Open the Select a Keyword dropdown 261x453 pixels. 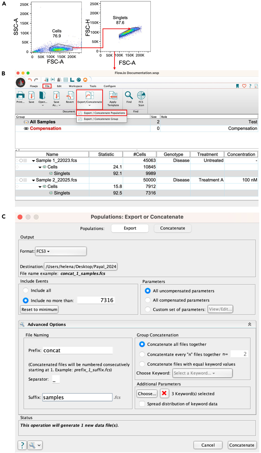click(202, 373)
